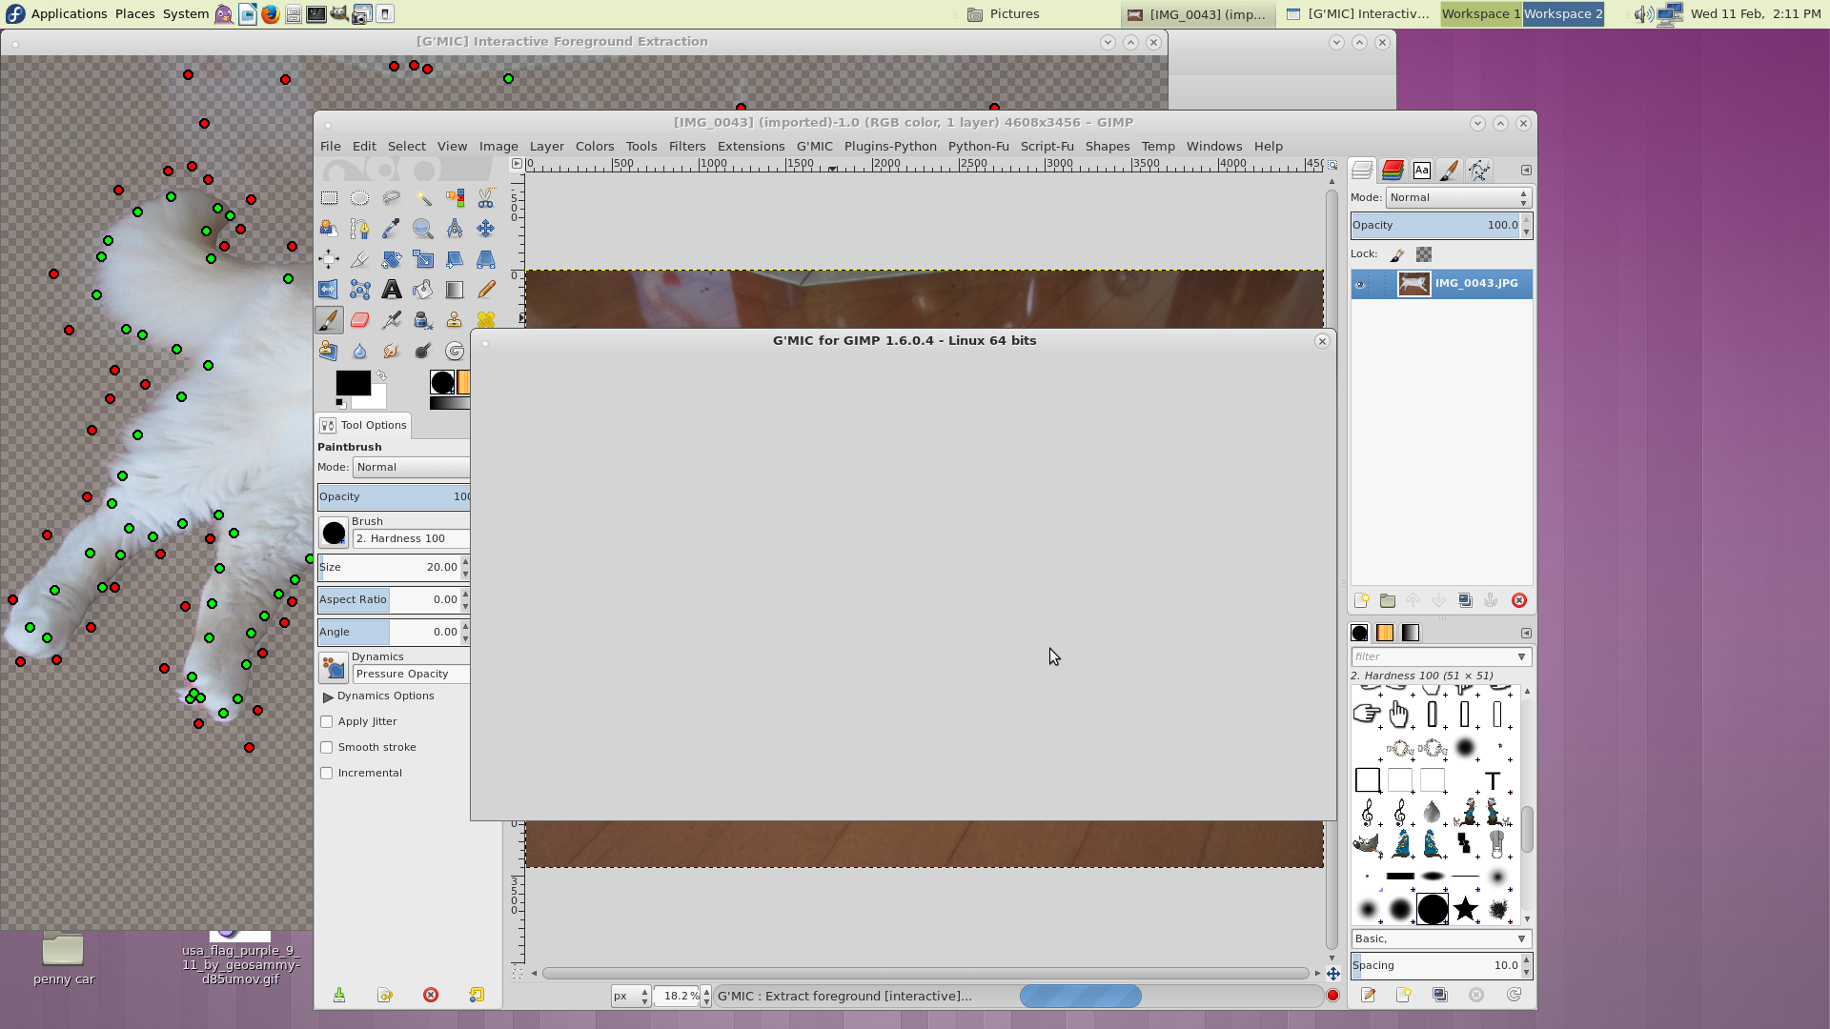This screenshot has width=1830, height=1029.
Task: Open the Filters menu
Action: tap(687, 147)
